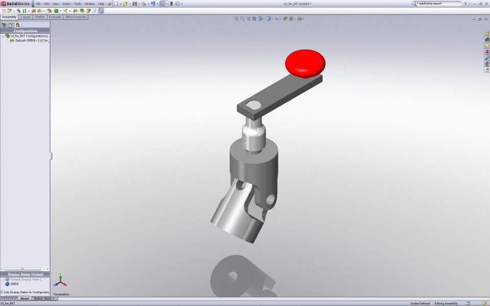Expand the Hide/Show Items dropdown

tap(280, 19)
